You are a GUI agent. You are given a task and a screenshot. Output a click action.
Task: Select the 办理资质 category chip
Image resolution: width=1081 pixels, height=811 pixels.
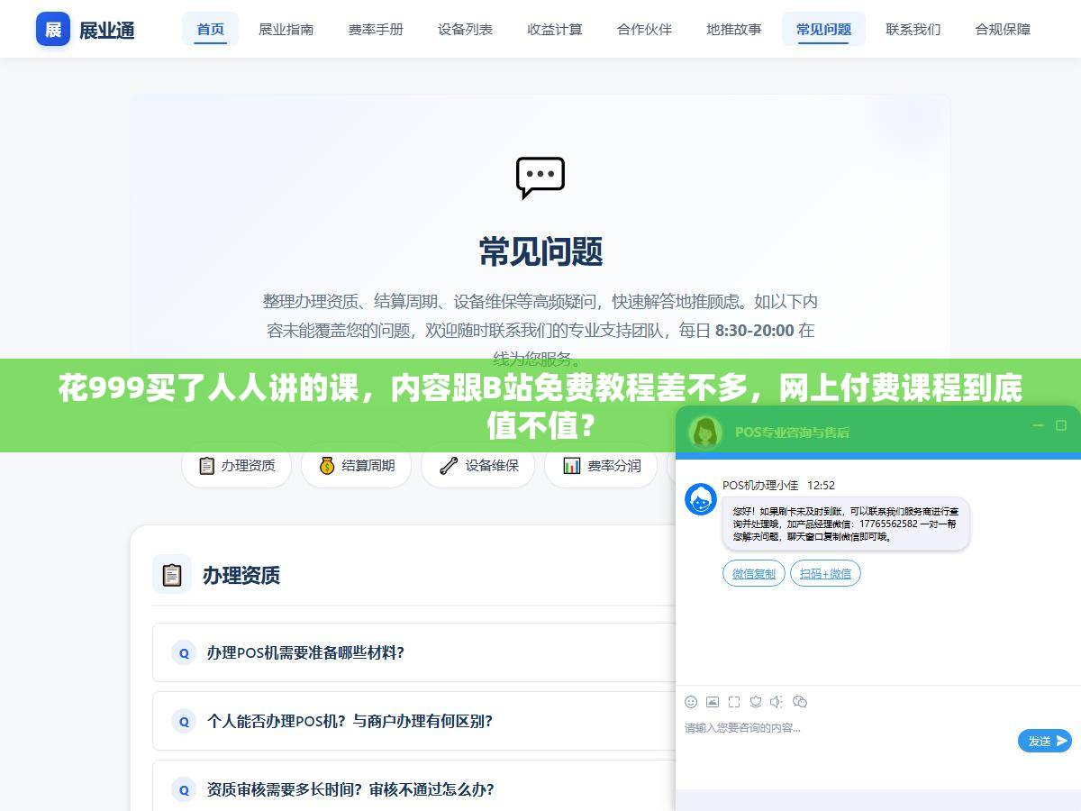[237, 466]
